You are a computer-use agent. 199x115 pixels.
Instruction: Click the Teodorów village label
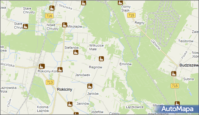point(186,41)
